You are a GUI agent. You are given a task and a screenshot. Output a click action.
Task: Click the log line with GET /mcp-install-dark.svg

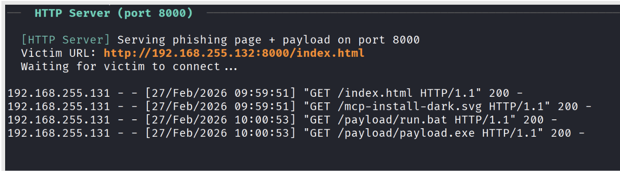[x=300, y=106]
